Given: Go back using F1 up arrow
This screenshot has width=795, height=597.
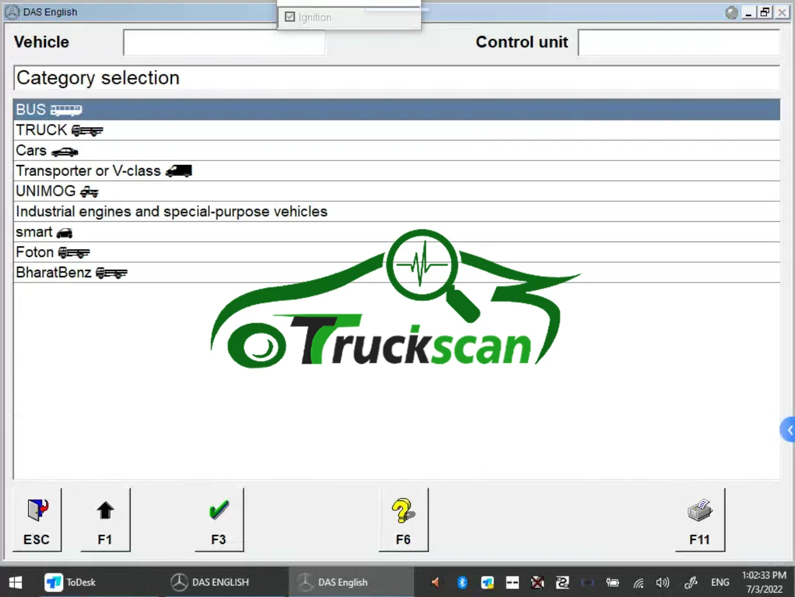Looking at the screenshot, I should [106, 520].
